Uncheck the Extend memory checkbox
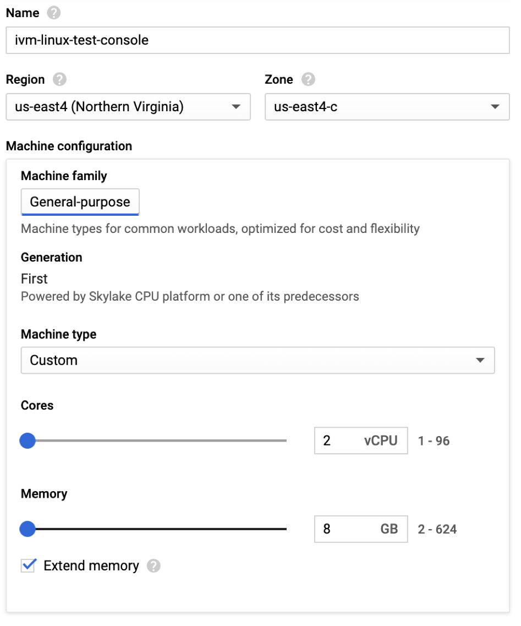 coord(29,565)
